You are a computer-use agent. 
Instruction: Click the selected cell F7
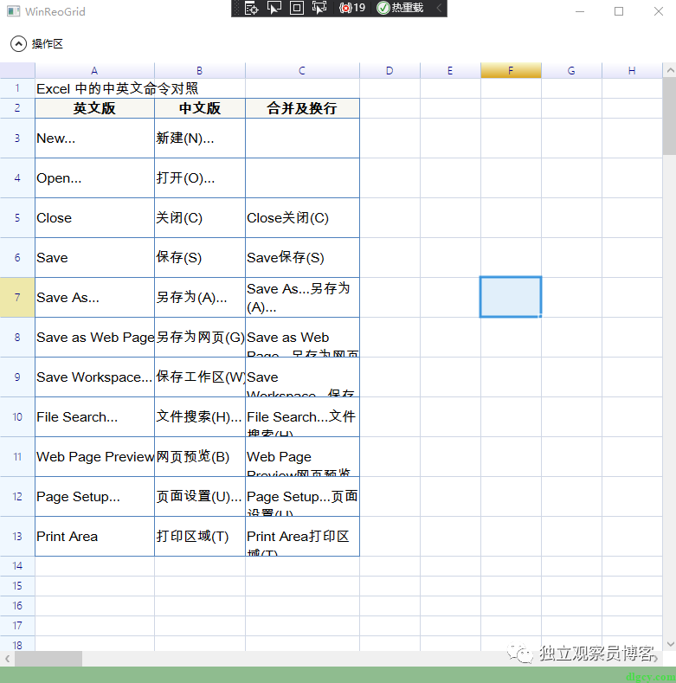coord(511,297)
